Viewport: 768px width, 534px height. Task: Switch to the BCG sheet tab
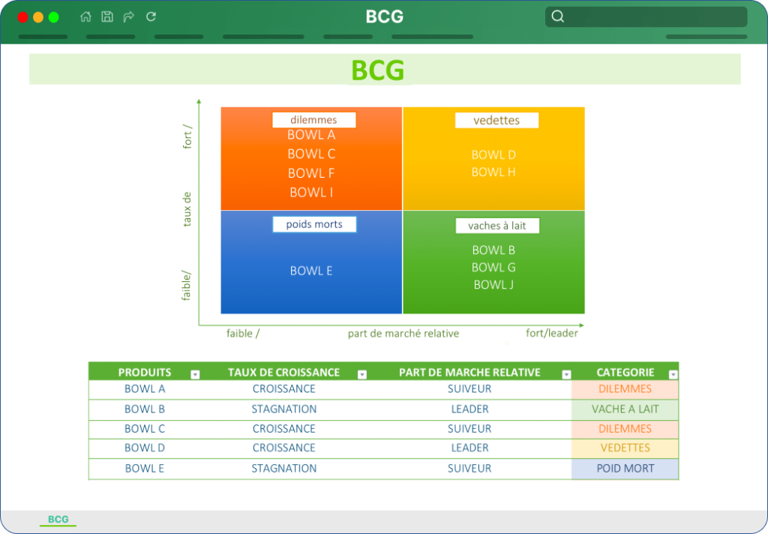[x=58, y=519]
